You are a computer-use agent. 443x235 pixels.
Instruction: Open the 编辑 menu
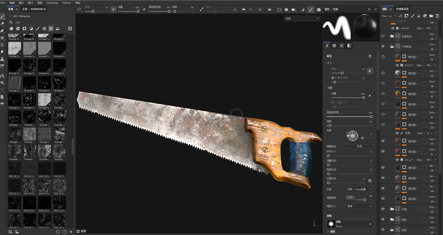point(12,3)
